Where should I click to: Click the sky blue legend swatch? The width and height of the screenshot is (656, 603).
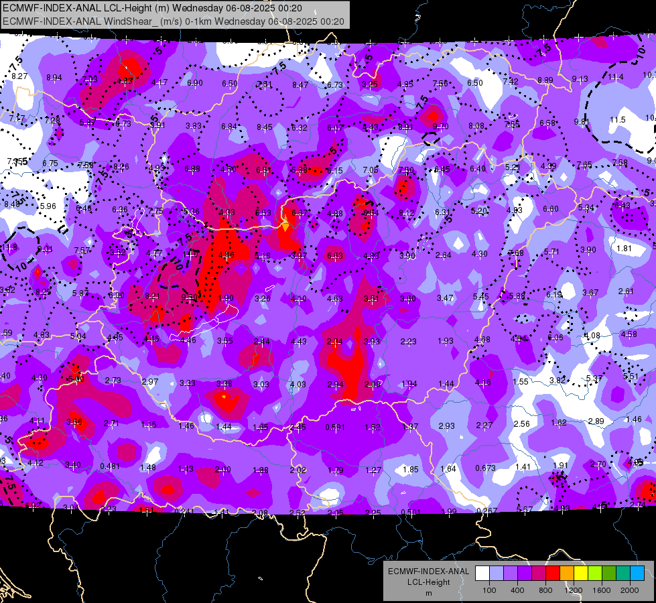[637, 574]
